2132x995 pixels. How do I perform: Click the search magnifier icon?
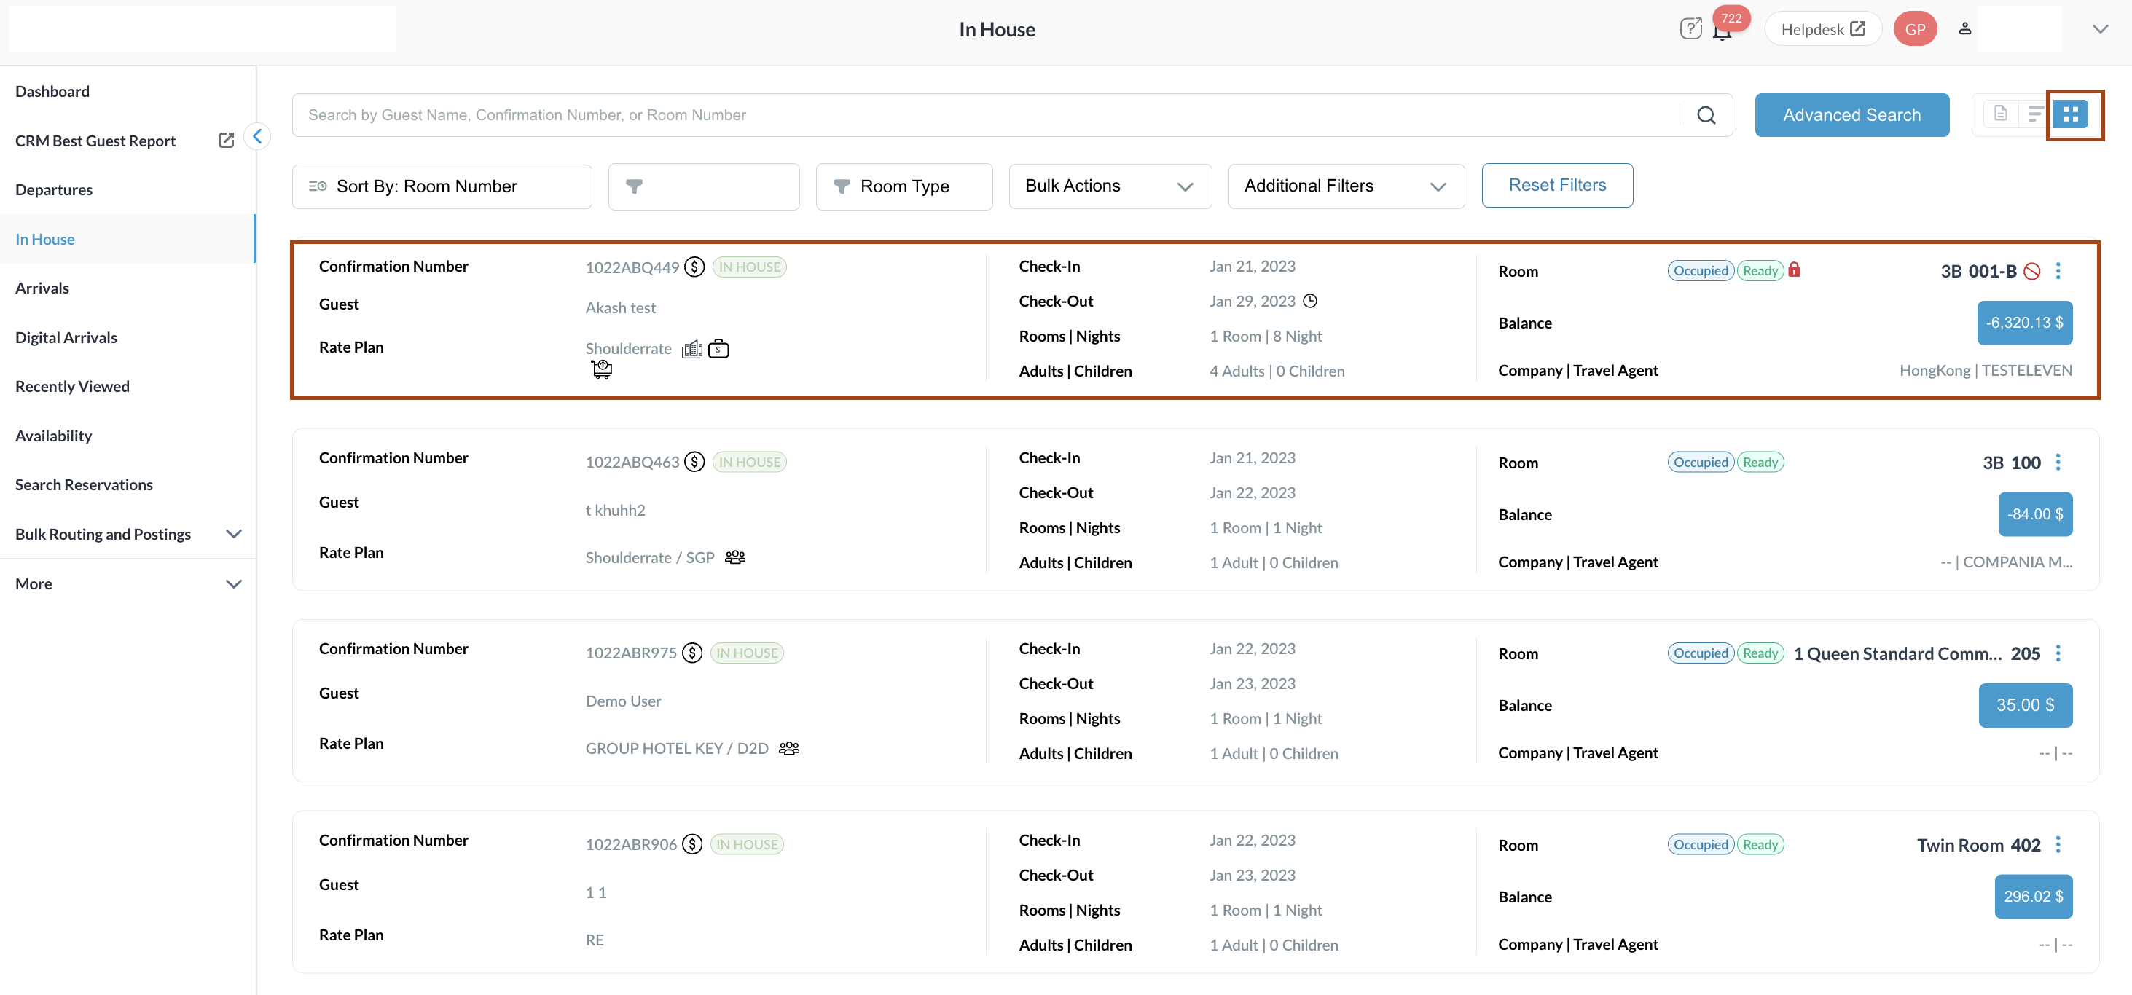pyautogui.click(x=1706, y=115)
